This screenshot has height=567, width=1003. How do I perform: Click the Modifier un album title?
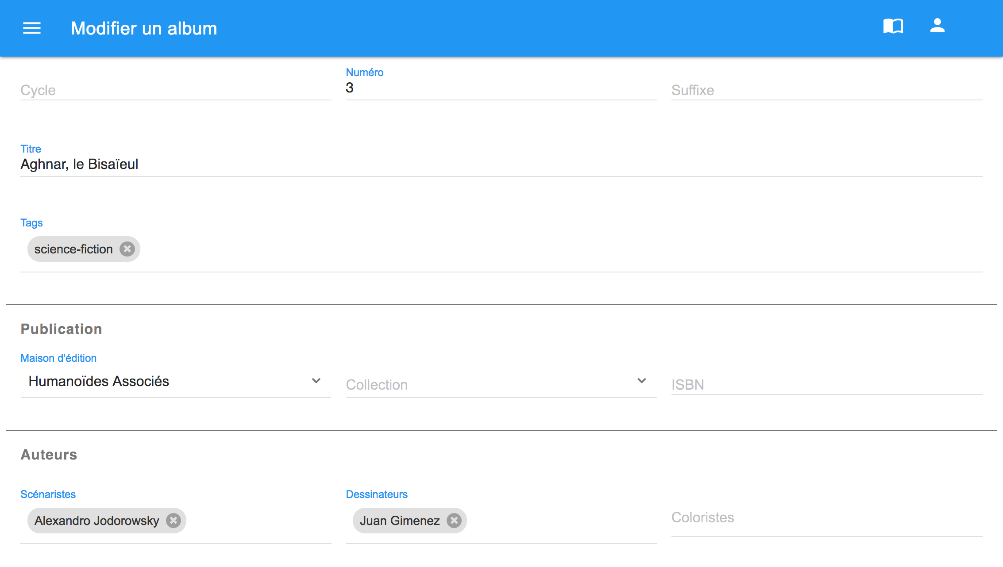point(144,28)
